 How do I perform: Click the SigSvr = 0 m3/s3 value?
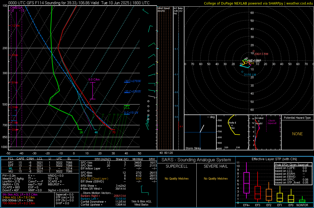click(x=59, y=190)
